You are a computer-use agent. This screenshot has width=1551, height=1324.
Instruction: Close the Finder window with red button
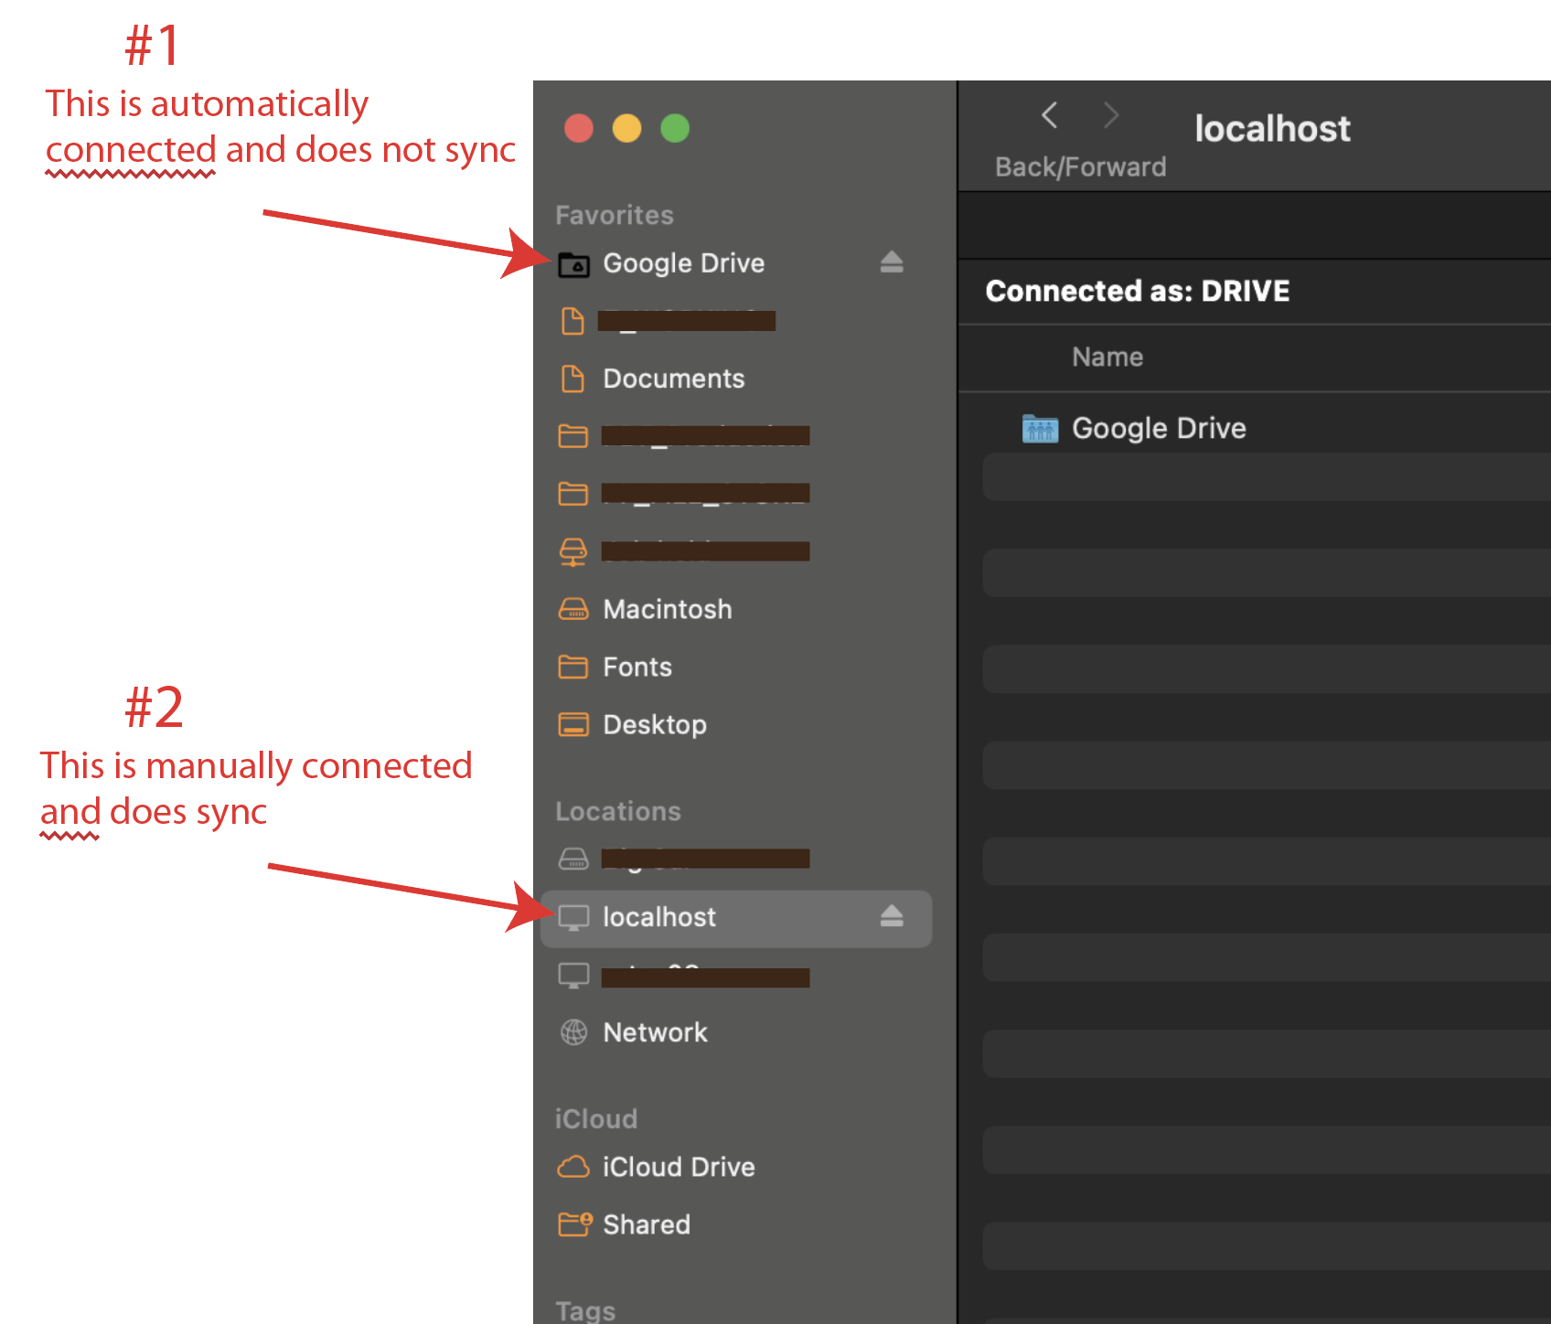click(579, 128)
